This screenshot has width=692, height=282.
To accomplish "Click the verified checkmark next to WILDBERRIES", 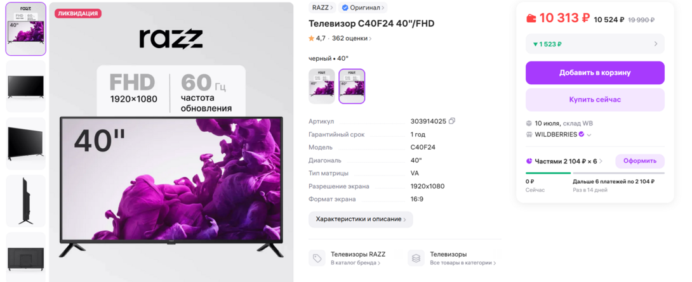I will [582, 134].
